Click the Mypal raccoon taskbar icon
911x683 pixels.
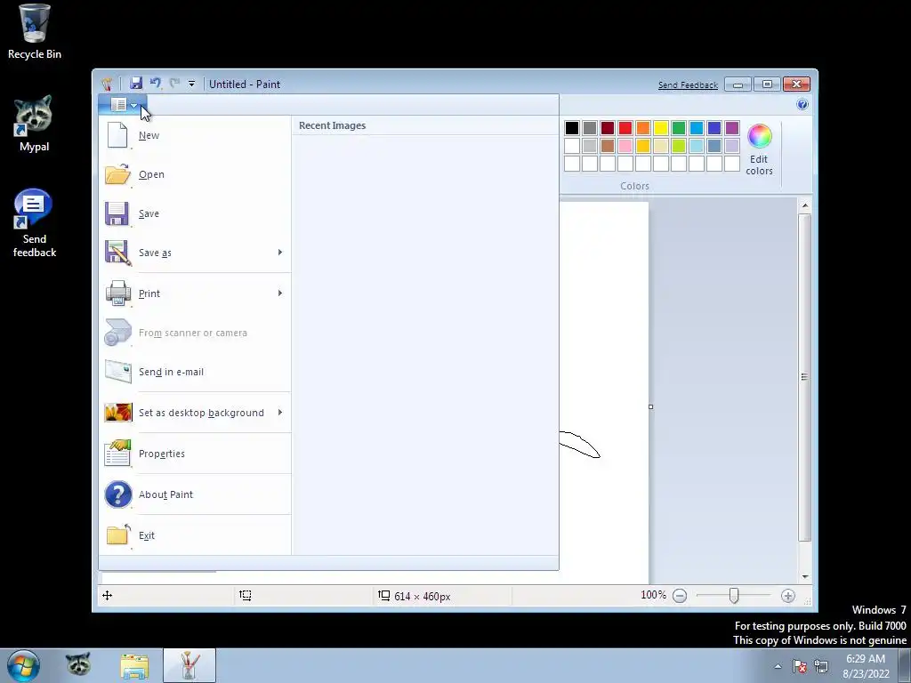[78, 665]
